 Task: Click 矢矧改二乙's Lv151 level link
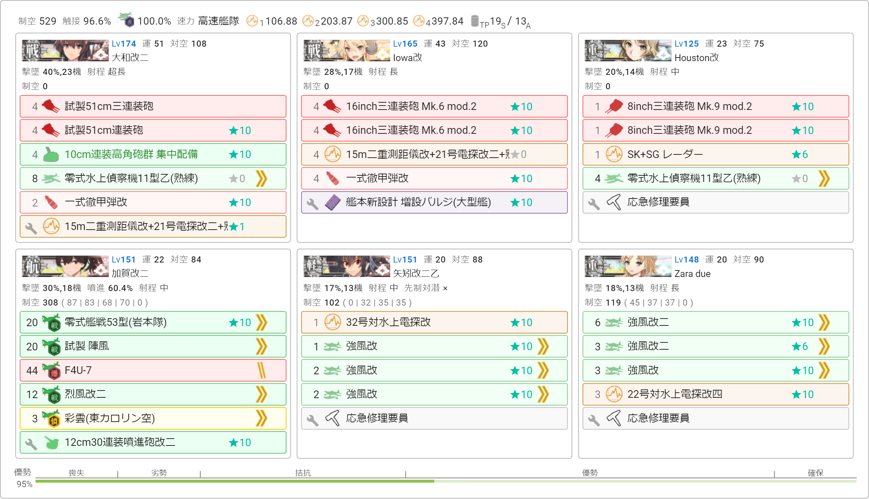pos(405,260)
